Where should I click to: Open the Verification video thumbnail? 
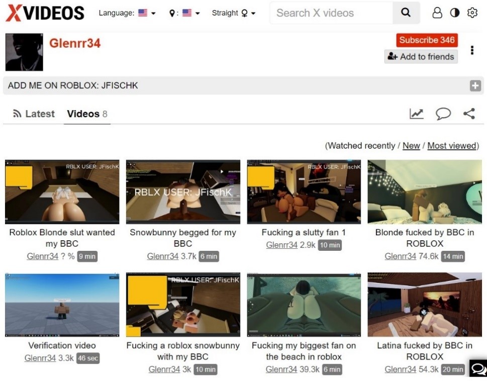click(62, 305)
